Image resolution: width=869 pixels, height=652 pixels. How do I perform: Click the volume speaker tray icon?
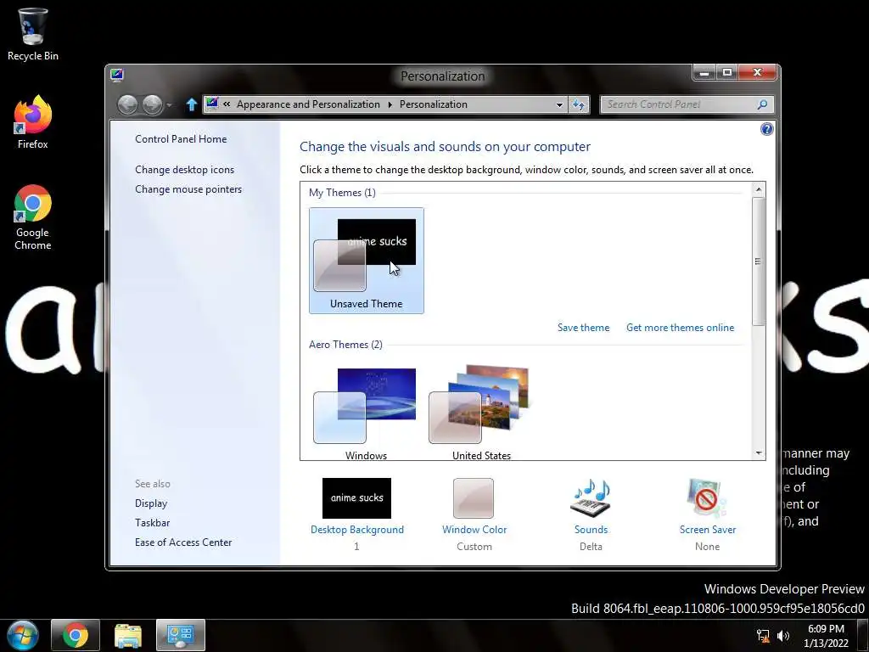point(782,636)
